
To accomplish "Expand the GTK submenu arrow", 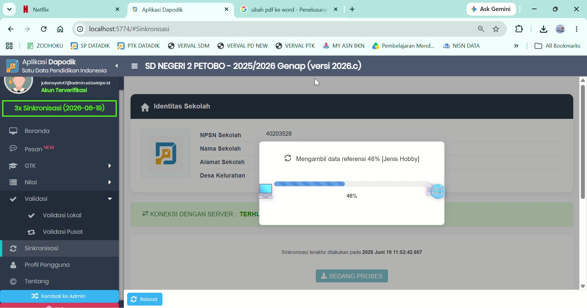I will coord(109,166).
